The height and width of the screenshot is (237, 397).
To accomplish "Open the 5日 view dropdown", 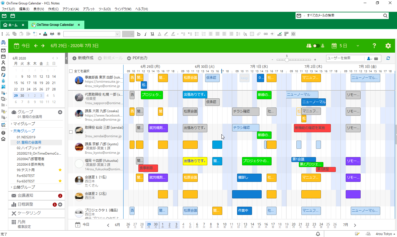I will click(358, 46).
